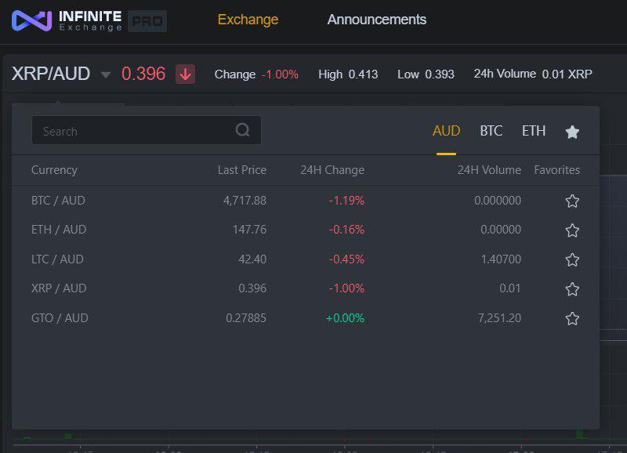Image resolution: width=627 pixels, height=453 pixels.
Task: Click the red price down arrow
Action: click(186, 74)
